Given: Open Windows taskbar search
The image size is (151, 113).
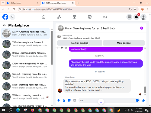Looking at the screenshot, I should point(11,110).
